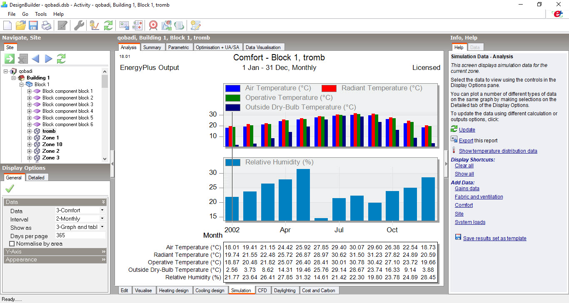Click the blue back arrow navigation icon
This screenshot has width=569, height=303.
35,59
